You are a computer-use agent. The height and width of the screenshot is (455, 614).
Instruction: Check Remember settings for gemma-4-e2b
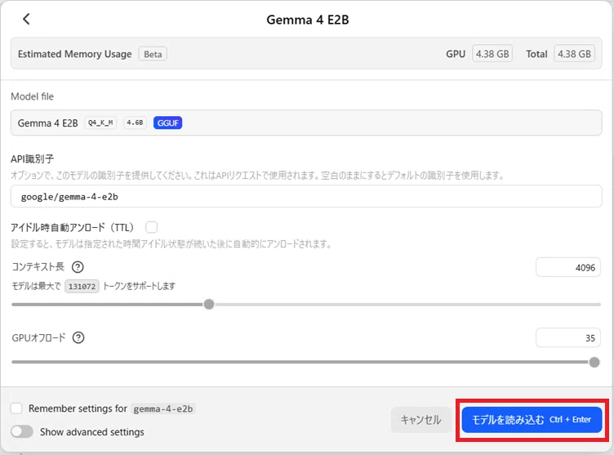[x=16, y=408]
